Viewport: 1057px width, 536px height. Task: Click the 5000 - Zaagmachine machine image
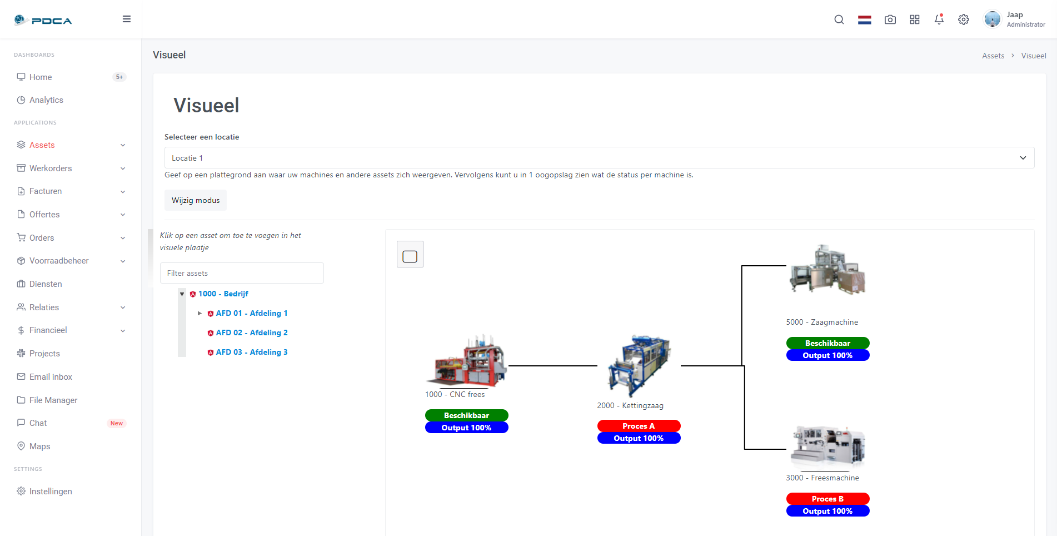[x=827, y=270]
